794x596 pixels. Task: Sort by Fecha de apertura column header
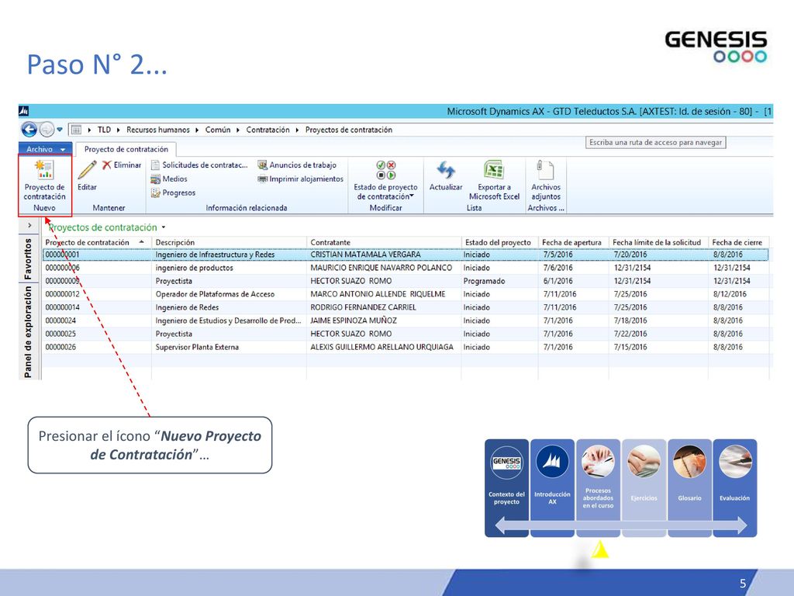(573, 242)
